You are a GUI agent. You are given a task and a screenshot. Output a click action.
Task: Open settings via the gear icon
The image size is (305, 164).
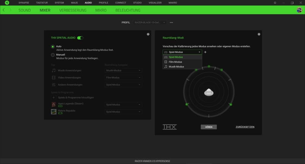click(x=275, y=3)
